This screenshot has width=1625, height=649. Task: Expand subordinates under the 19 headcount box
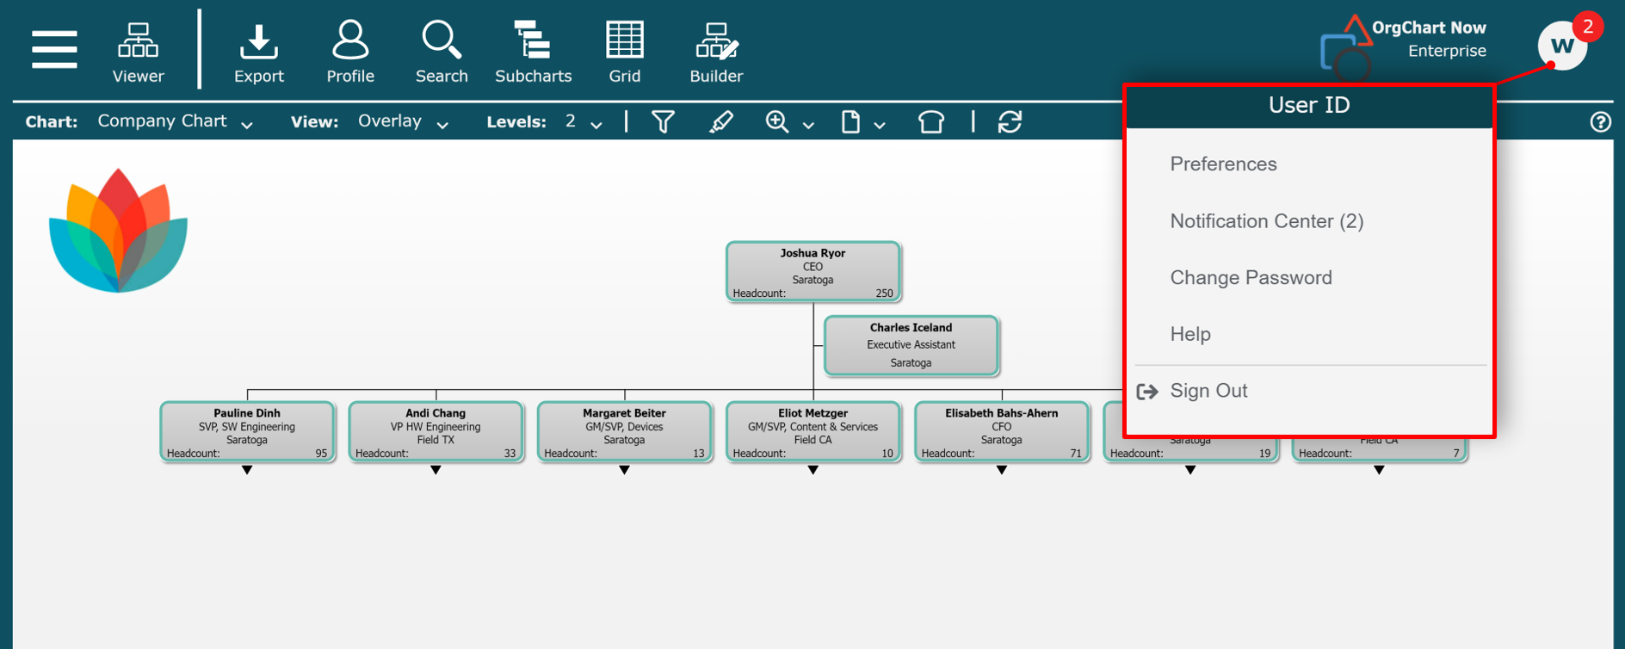1190,470
